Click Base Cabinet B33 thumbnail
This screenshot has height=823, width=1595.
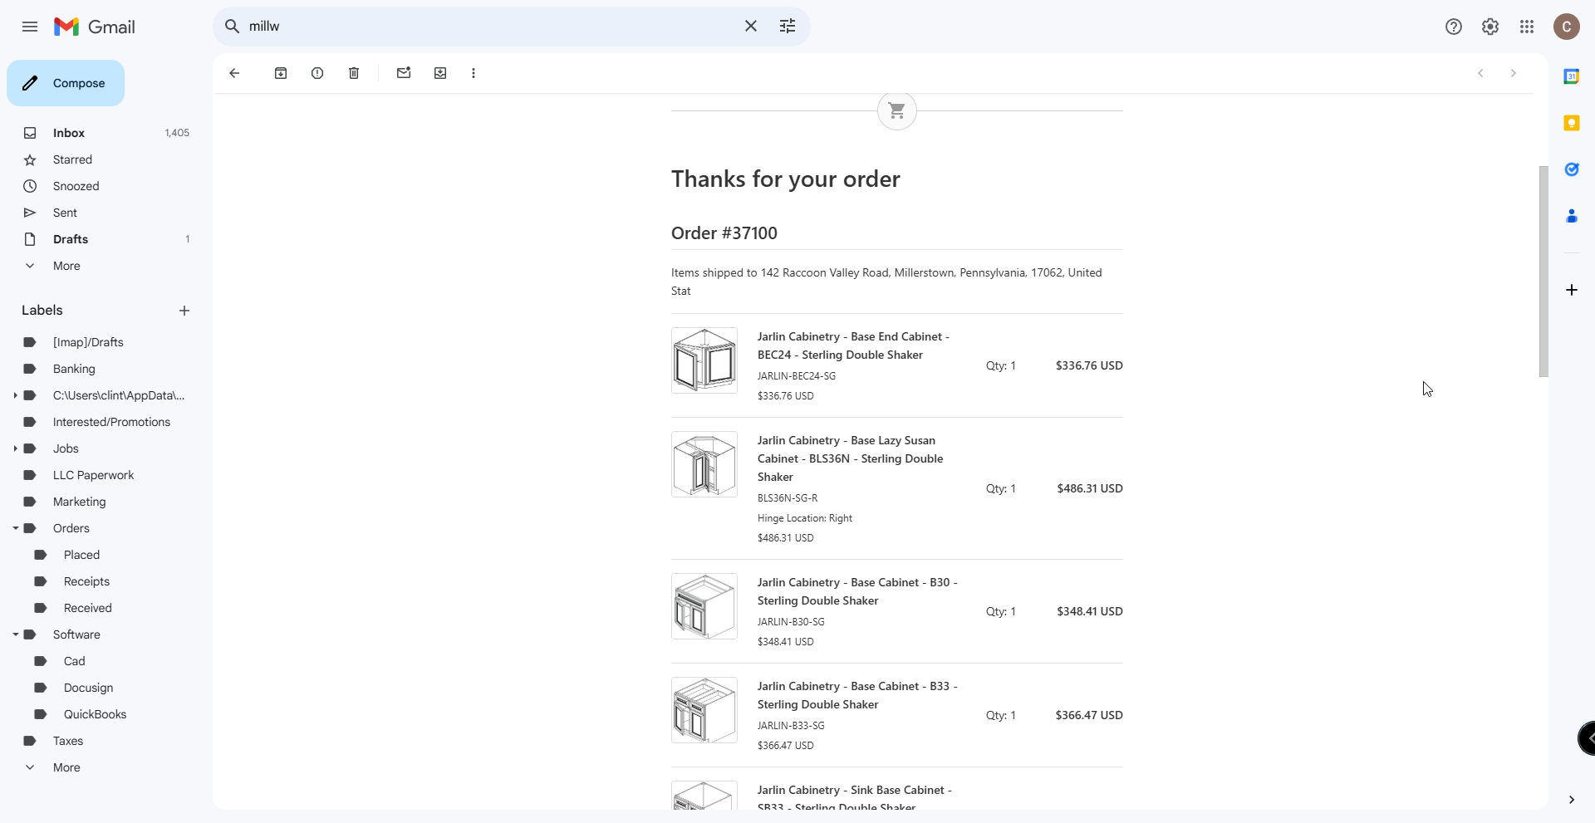pyautogui.click(x=704, y=710)
